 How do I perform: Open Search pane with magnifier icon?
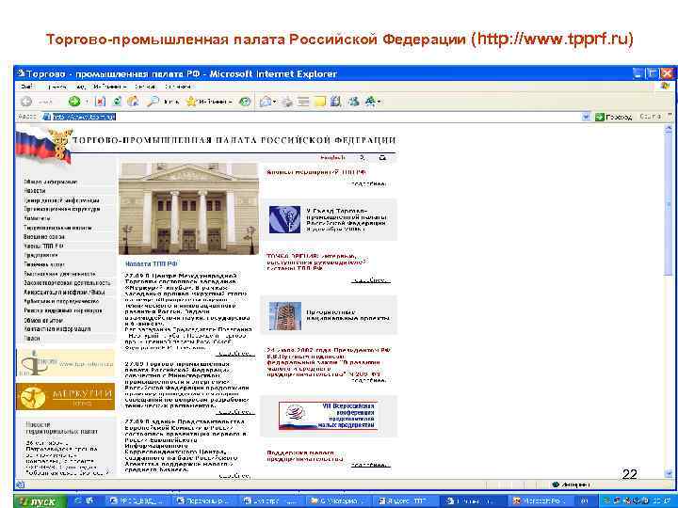pos(153,102)
